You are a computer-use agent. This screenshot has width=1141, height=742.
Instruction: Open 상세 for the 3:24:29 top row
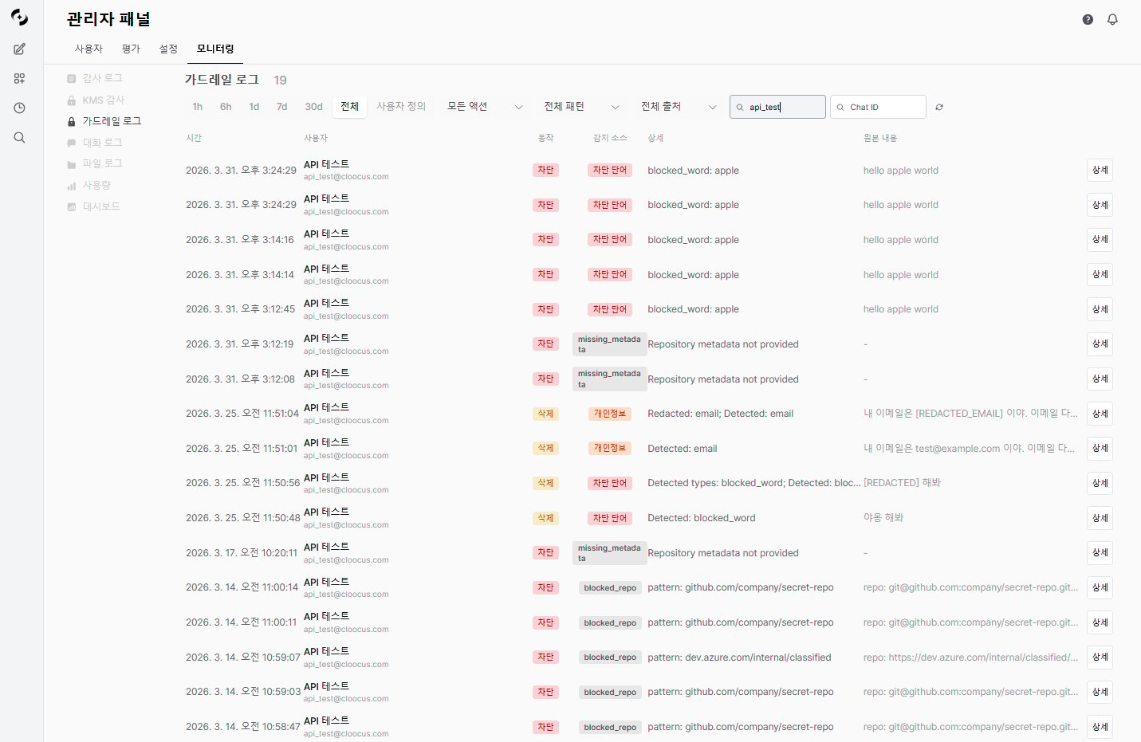tap(1100, 170)
